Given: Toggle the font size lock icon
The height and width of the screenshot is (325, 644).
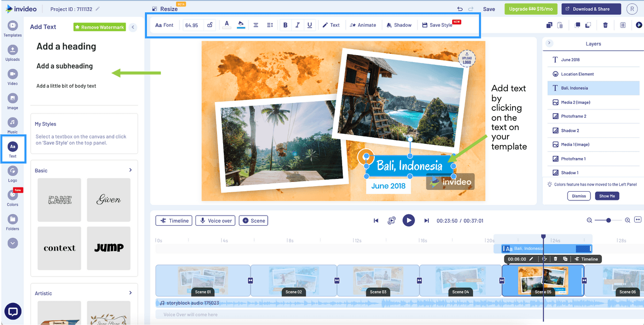Looking at the screenshot, I should click(210, 25).
